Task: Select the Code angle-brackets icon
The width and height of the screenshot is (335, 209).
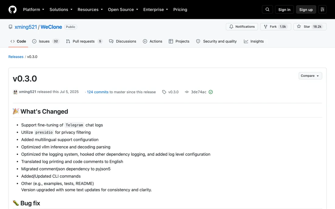Action: (12, 41)
